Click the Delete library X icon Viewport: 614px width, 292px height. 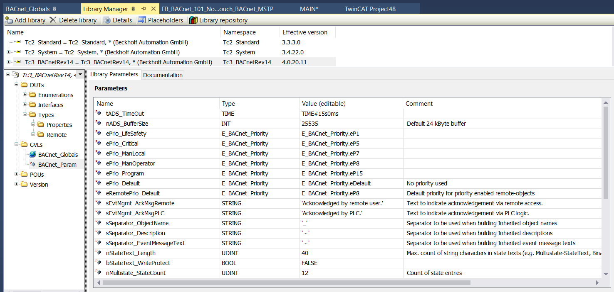tap(53, 20)
